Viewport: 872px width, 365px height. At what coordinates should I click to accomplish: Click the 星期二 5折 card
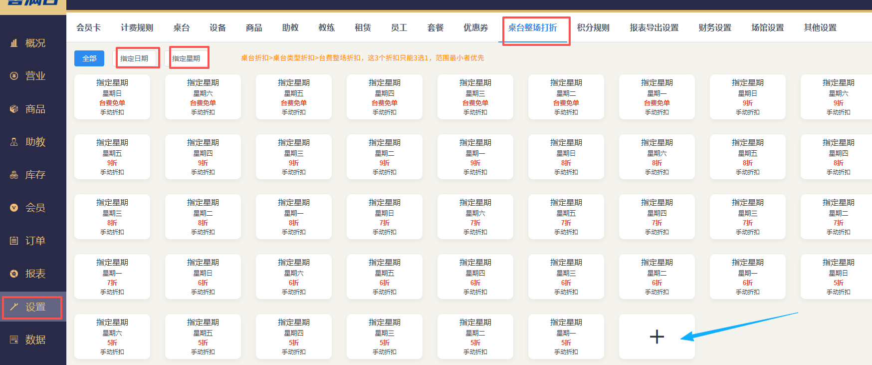tap(475, 337)
